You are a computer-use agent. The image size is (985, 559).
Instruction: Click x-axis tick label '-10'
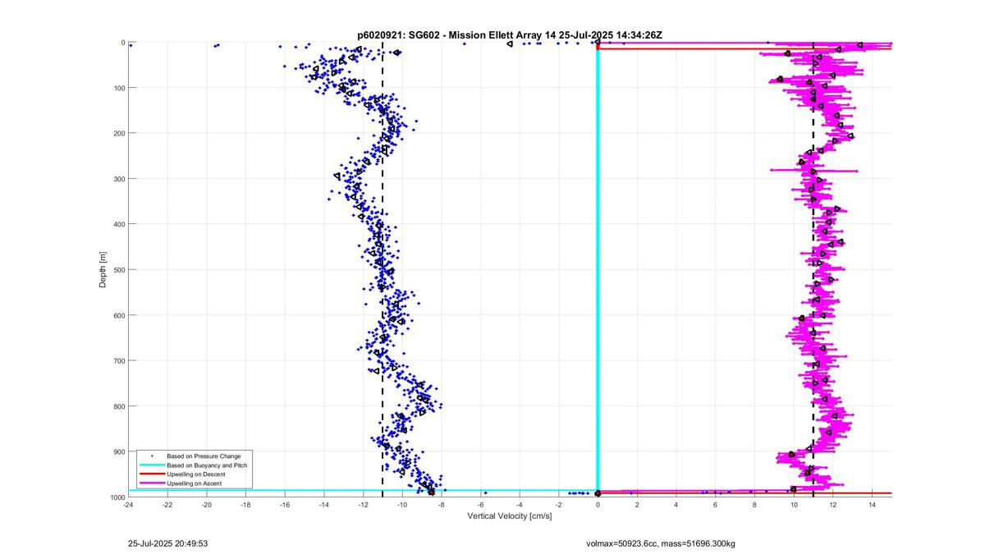(402, 505)
